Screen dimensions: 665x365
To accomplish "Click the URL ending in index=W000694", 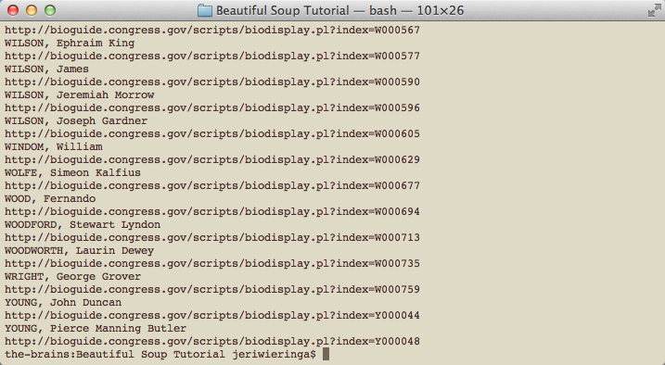I will (x=212, y=211).
